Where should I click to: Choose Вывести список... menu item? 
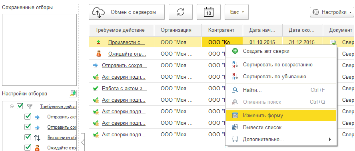281,128
